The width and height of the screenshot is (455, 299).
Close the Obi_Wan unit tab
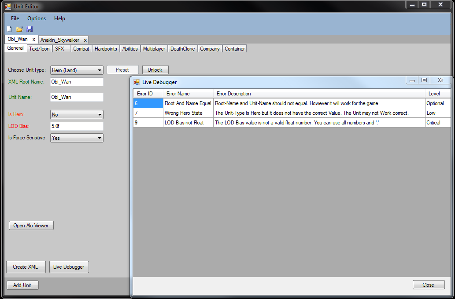(x=33, y=40)
